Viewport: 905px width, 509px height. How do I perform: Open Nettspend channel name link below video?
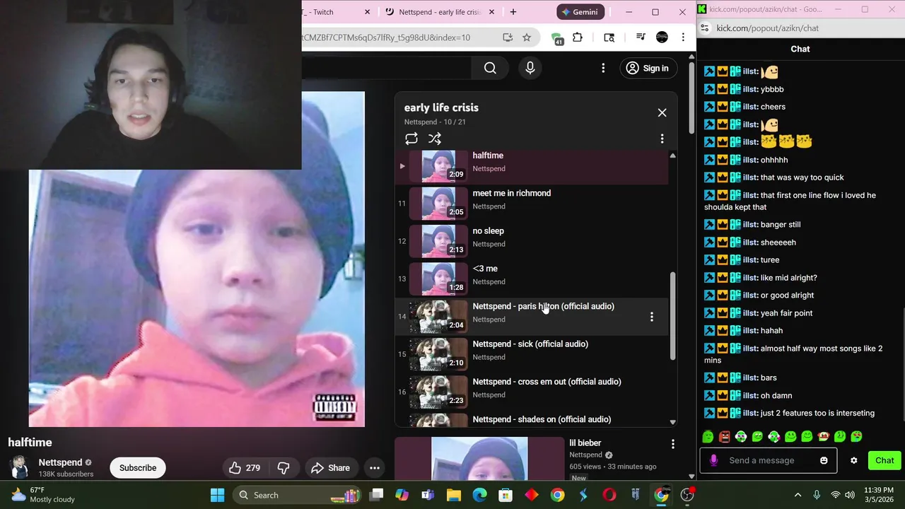coord(60,462)
